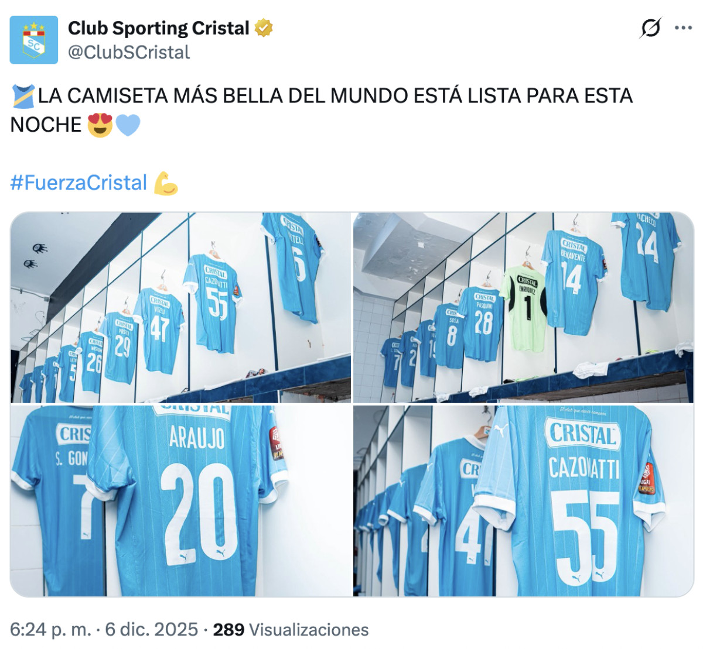Open the photo with green goalkeeper jersey
Viewport: 703px width, 649px height.
coord(523,307)
